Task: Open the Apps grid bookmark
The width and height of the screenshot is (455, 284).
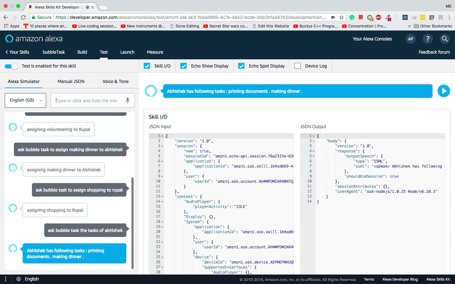Action: point(11,26)
